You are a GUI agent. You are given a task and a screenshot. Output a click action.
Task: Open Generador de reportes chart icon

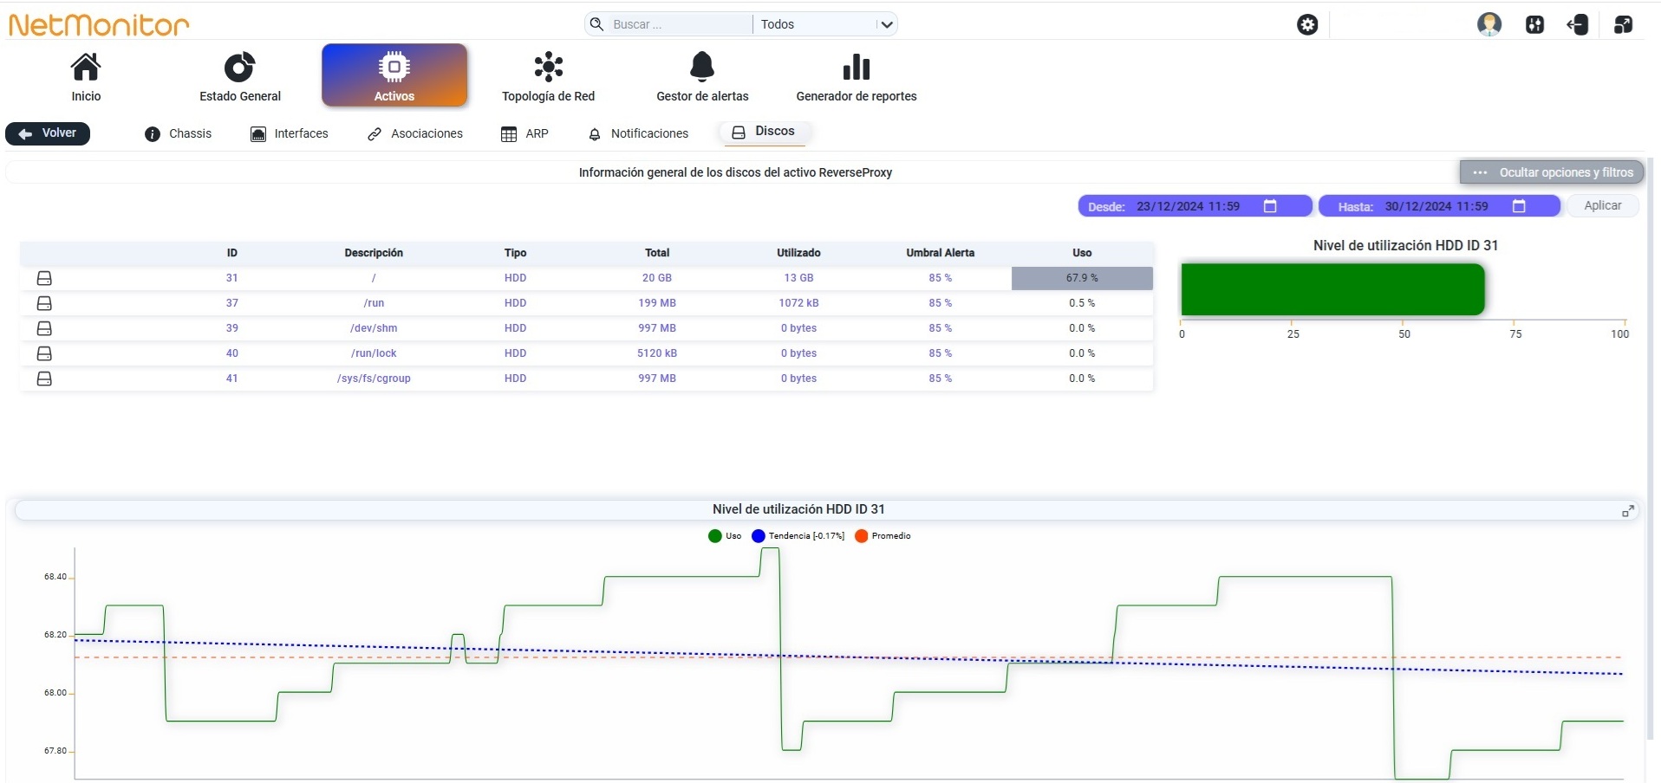point(857,67)
